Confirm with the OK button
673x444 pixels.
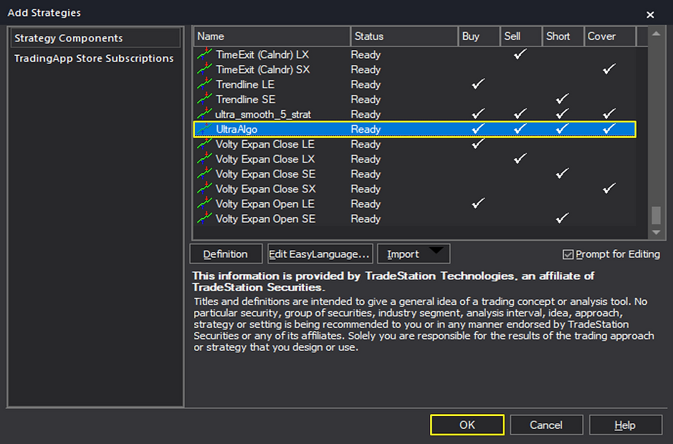click(x=467, y=425)
